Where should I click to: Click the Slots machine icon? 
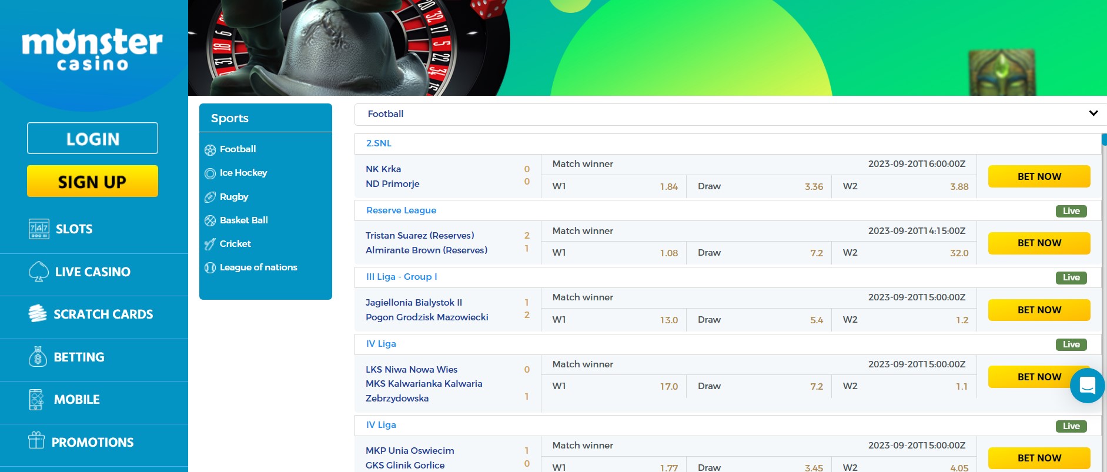point(39,229)
